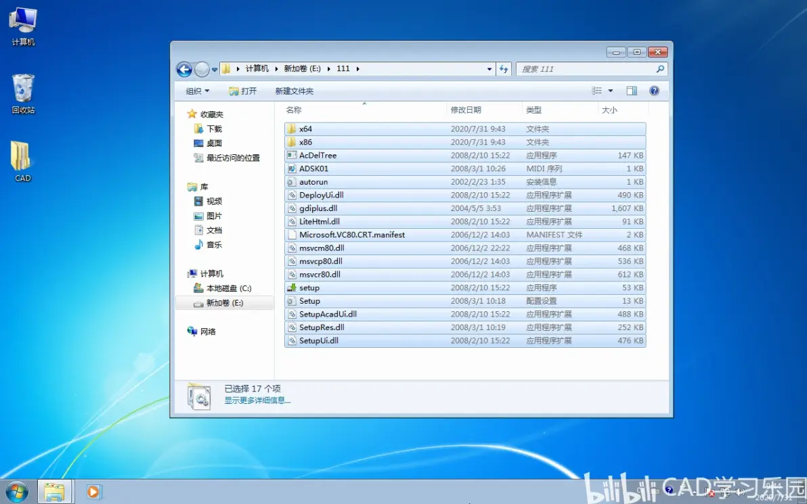Select Microsoft.VC80.CRT.manifest file icon
The image size is (807, 504).
pyautogui.click(x=292, y=235)
